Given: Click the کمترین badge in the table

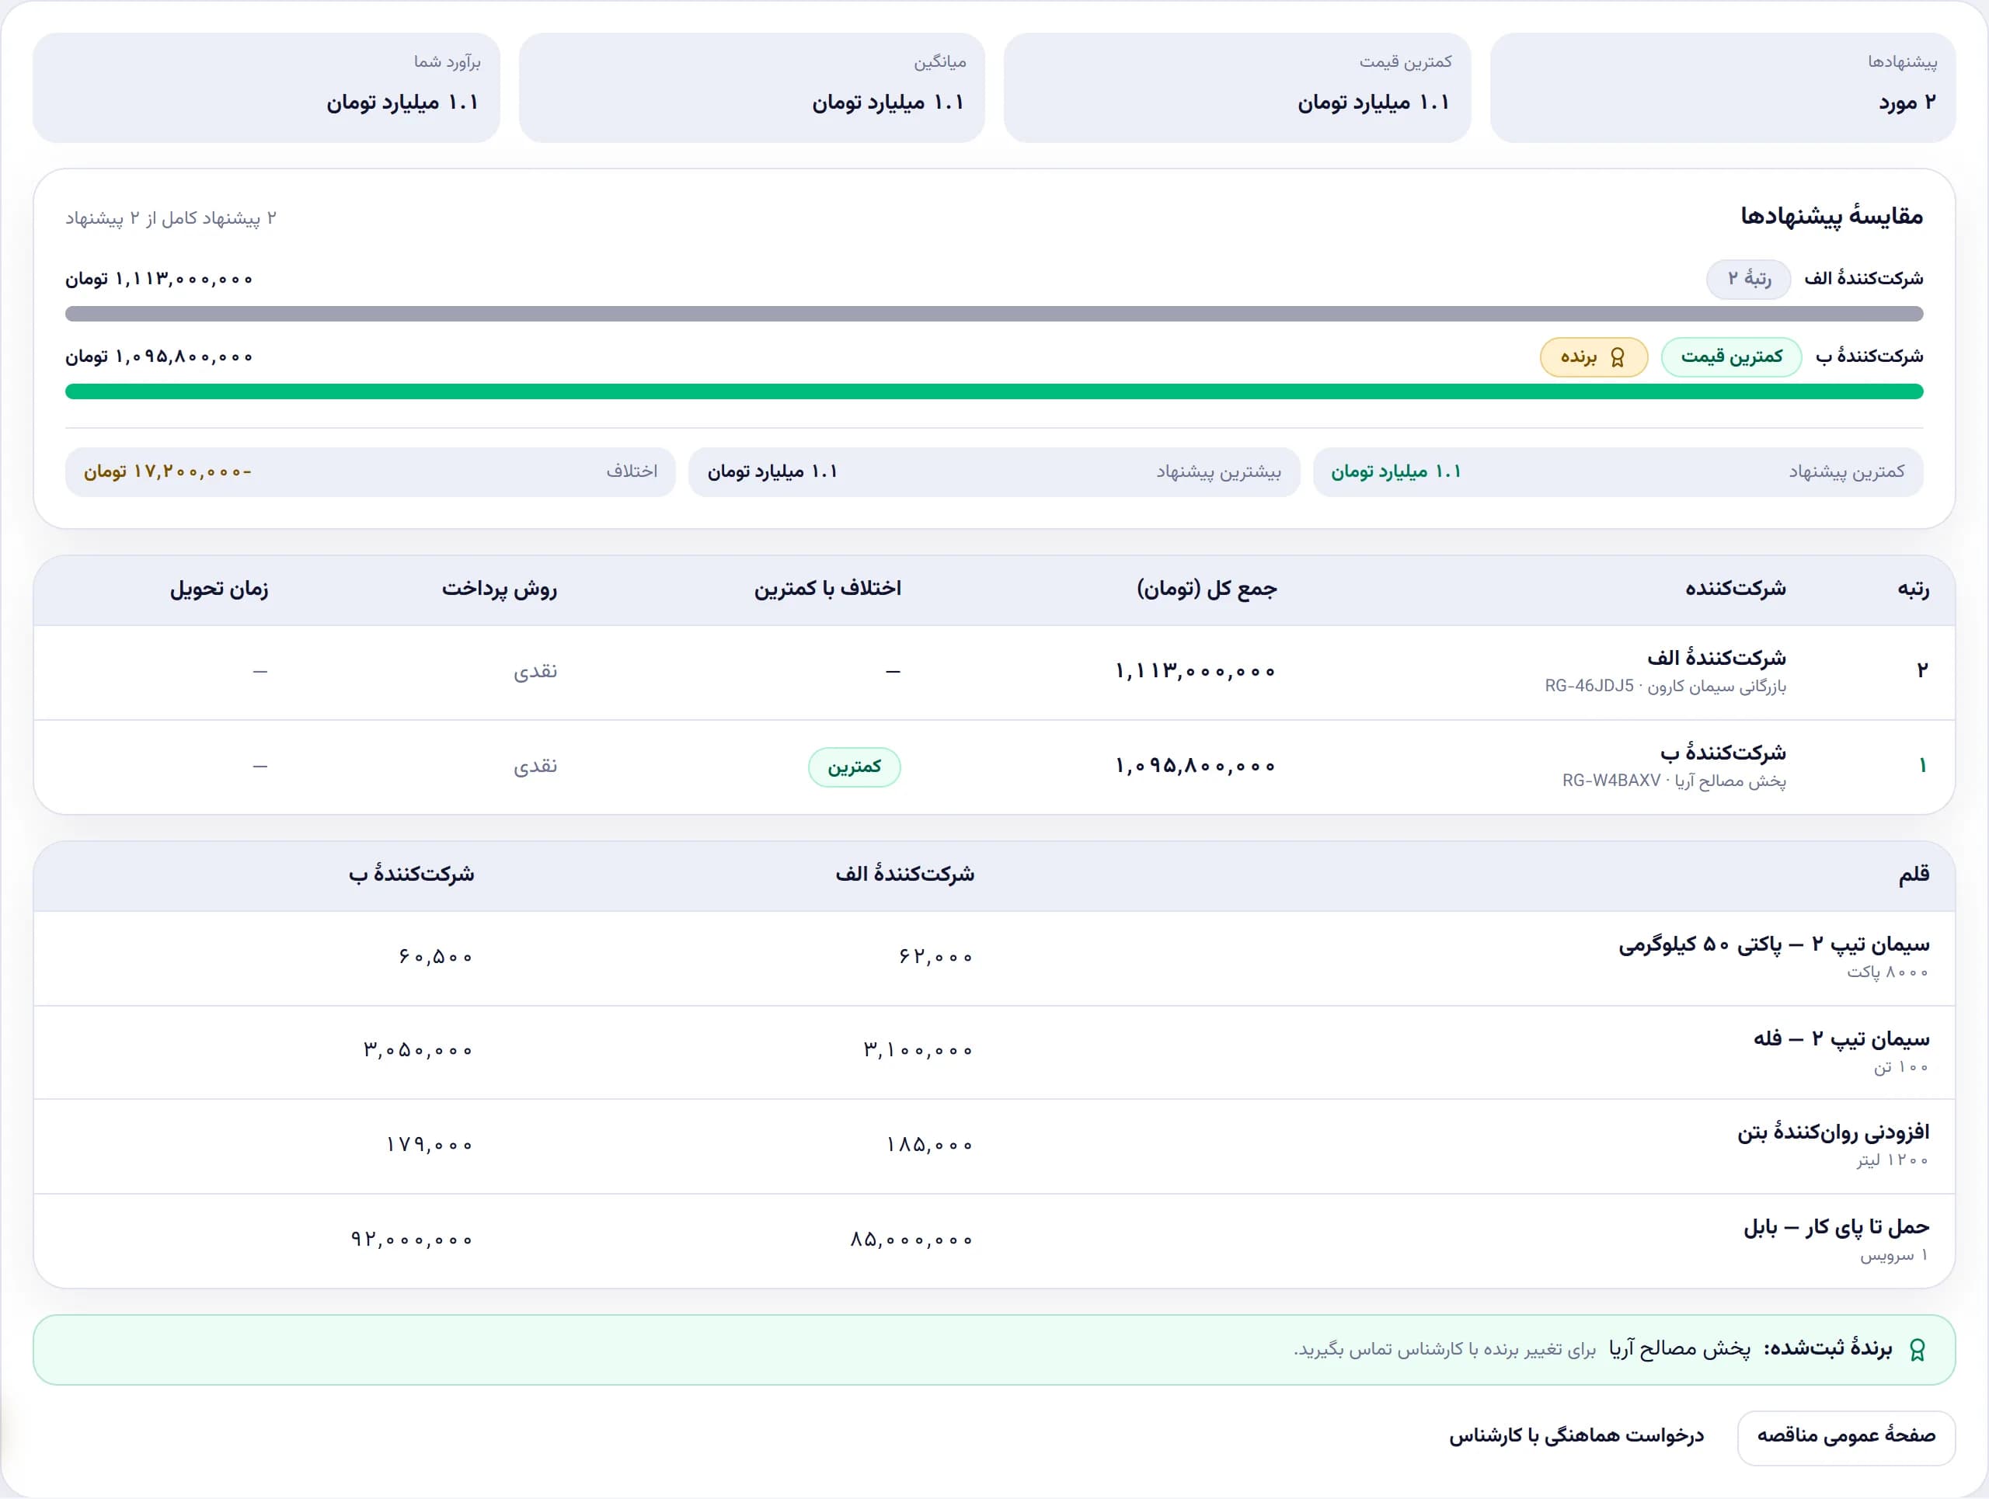Looking at the screenshot, I should (x=854, y=767).
